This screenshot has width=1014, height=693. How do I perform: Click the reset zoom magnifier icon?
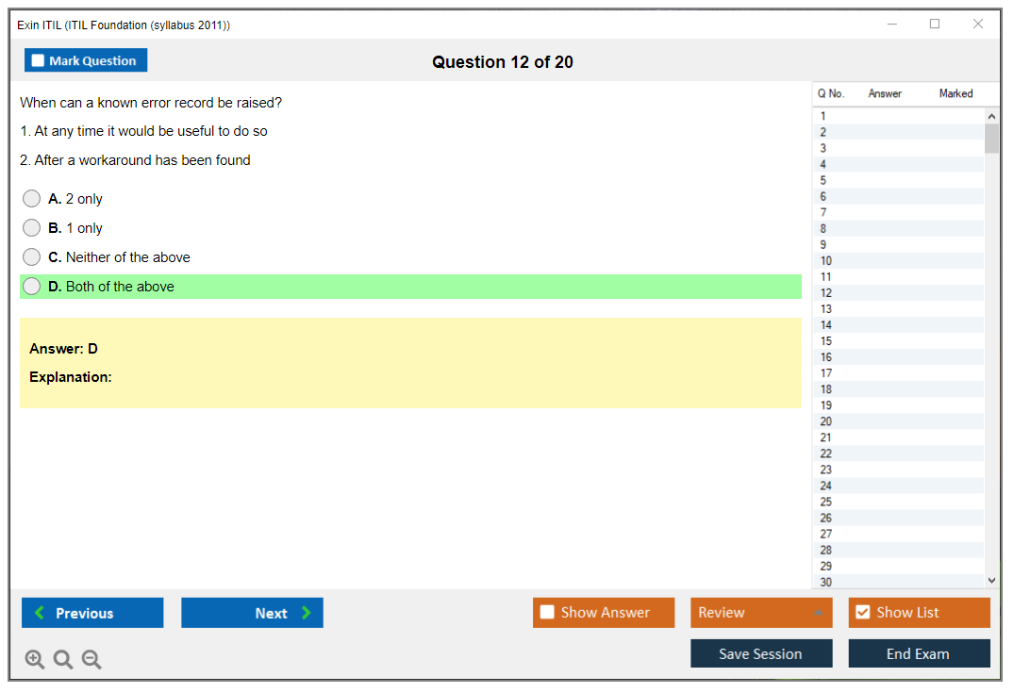coord(63,659)
